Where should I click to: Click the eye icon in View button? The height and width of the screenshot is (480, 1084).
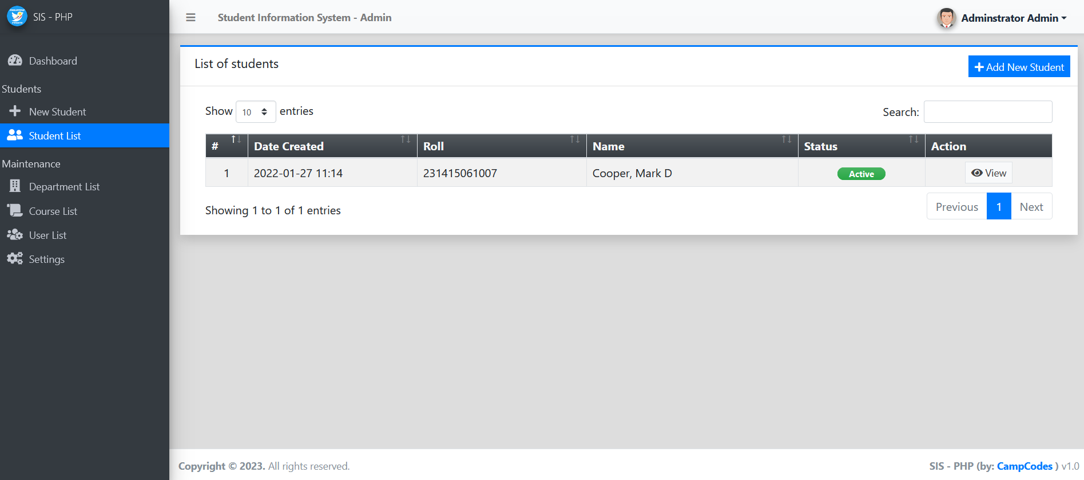(x=977, y=173)
